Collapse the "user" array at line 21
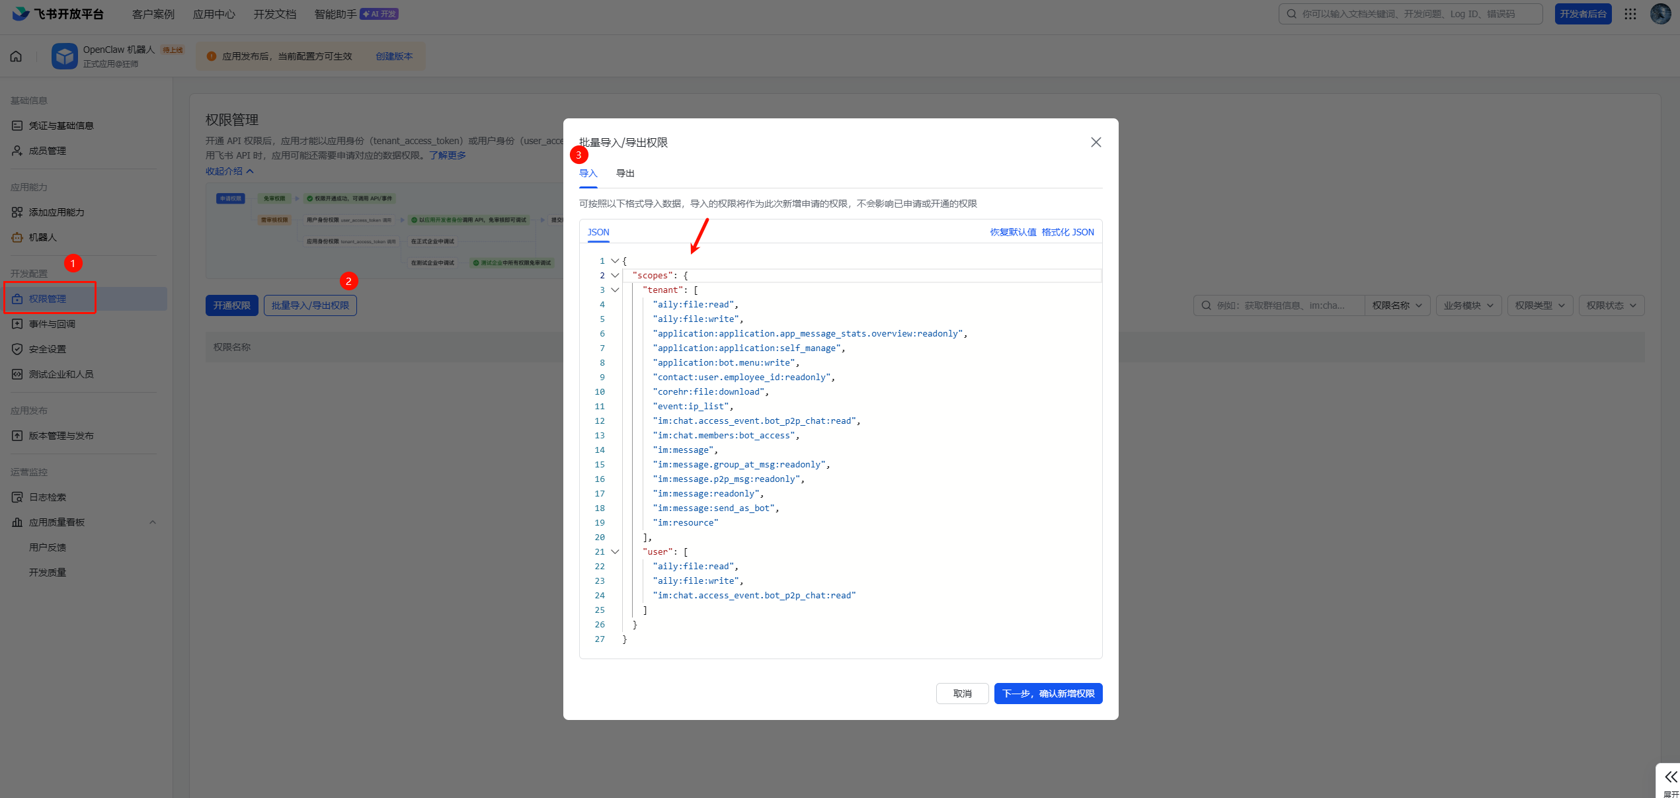 (615, 551)
